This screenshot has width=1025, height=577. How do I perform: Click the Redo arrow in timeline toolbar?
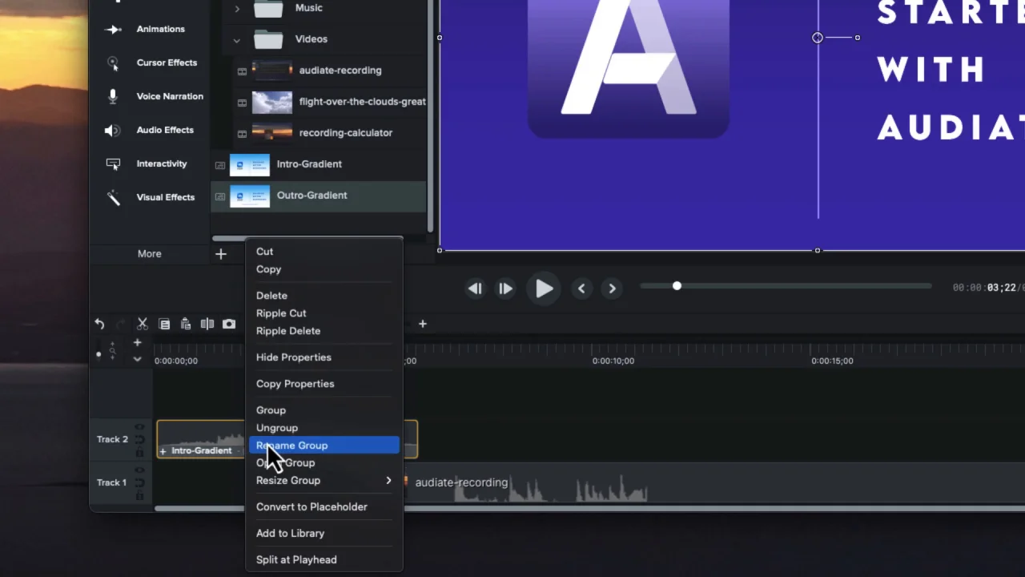(x=121, y=324)
